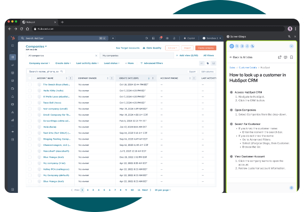Go to browser home page

(27, 29)
